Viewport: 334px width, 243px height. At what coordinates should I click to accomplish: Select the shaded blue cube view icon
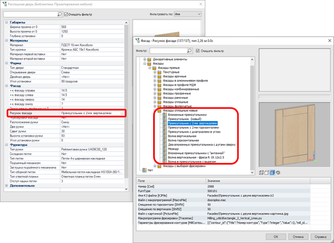click(272, 173)
